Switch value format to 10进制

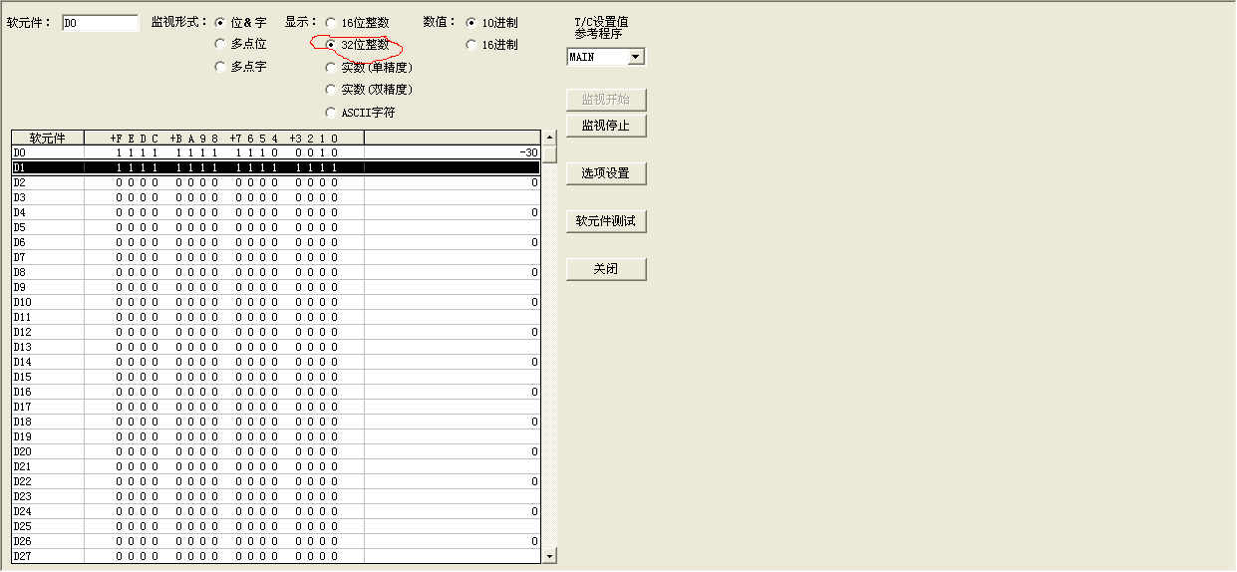[471, 22]
